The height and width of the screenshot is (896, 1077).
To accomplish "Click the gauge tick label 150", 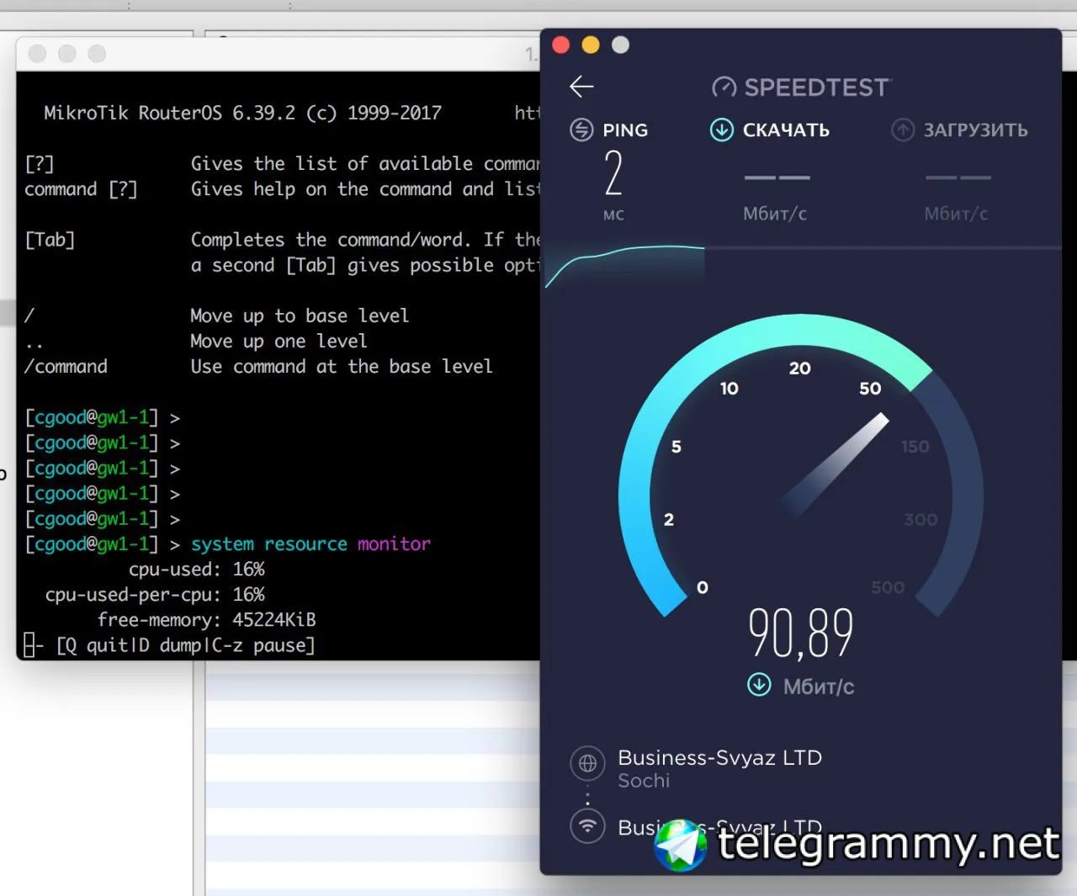I will click(x=915, y=447).
